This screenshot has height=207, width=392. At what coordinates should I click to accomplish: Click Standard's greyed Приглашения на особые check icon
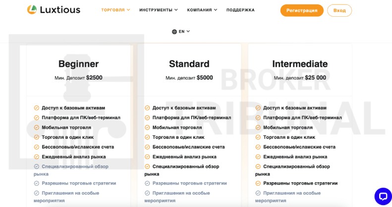pos(147,193)
